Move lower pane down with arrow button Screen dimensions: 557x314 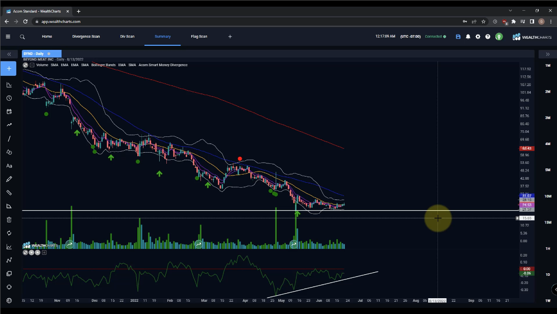coord(32,252)
